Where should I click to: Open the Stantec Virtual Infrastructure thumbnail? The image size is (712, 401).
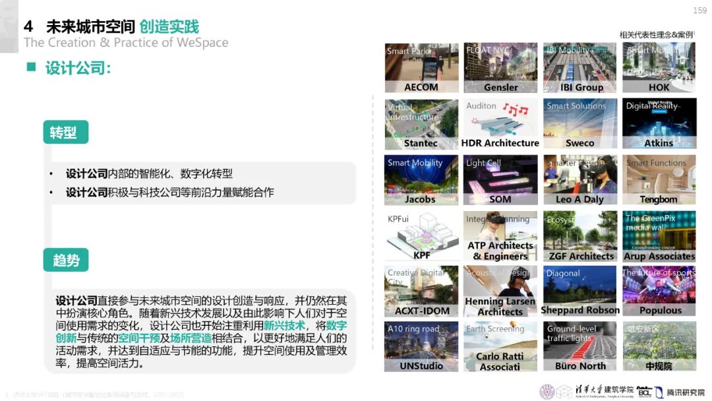421,124
